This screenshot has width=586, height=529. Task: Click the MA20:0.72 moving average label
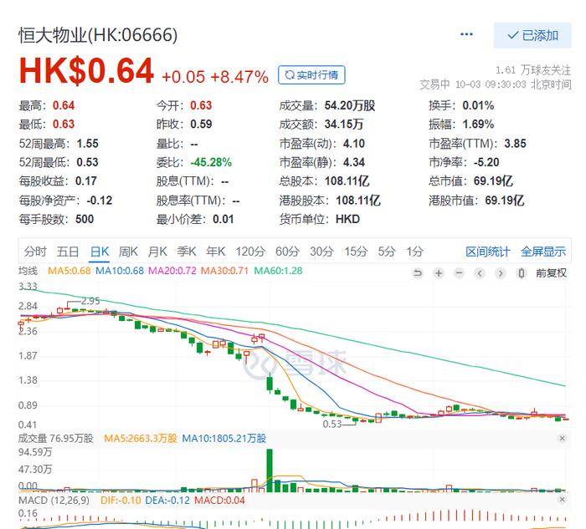pyautogui.click(x=172, y=271)
